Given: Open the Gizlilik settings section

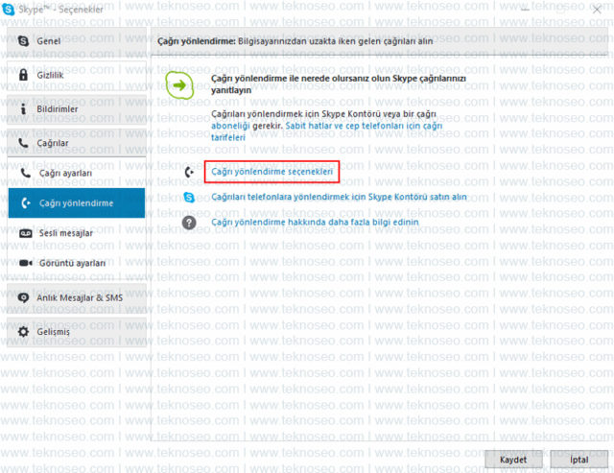Looking at the screenshot, I should pos(77,75).
